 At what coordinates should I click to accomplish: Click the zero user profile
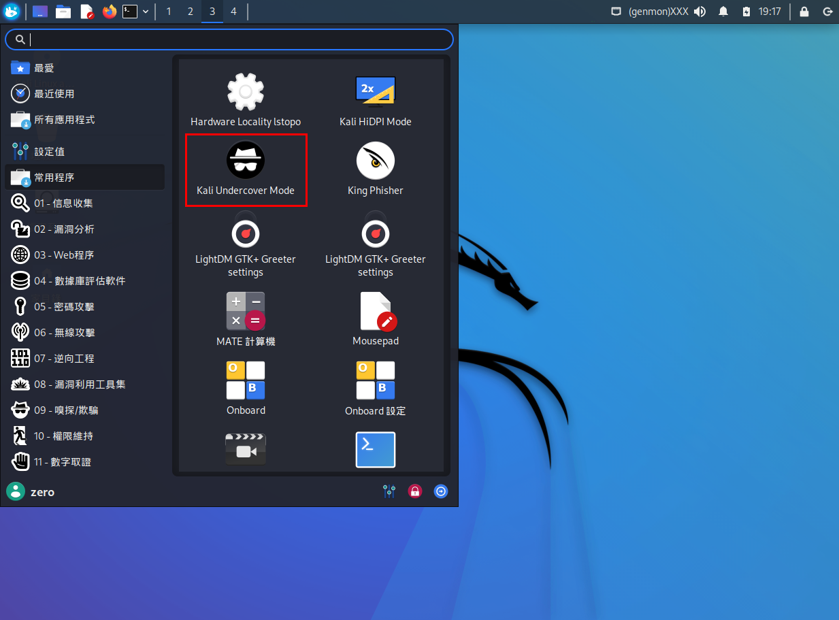click(x=31, y=492)
